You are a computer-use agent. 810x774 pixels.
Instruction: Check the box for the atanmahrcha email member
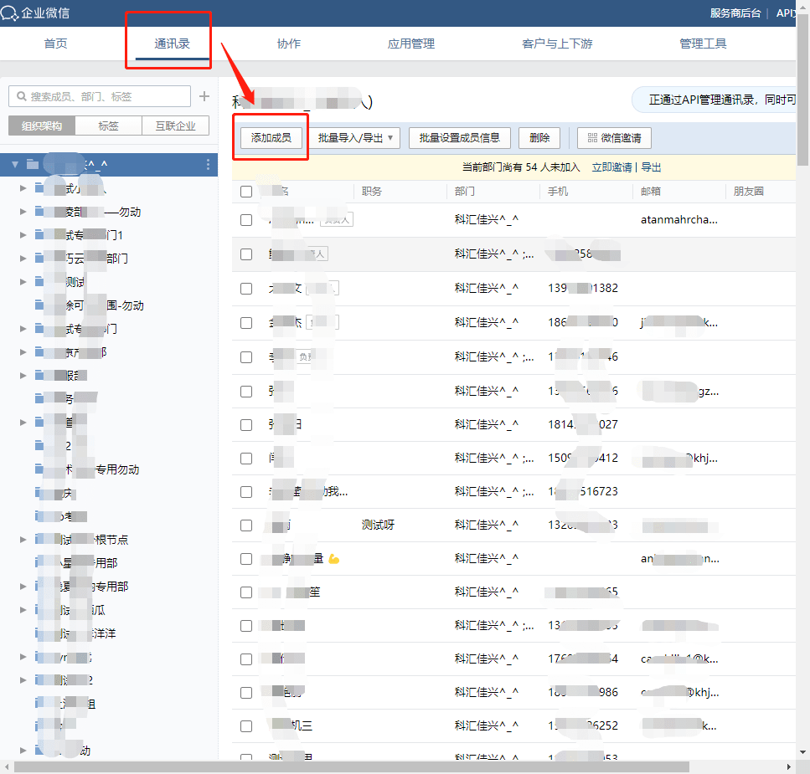(246, 220)
